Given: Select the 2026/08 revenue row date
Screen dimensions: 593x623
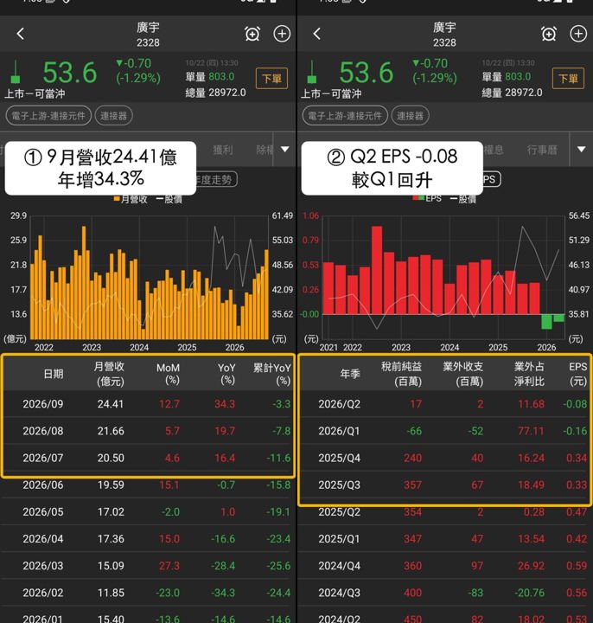Looking at the screenshot, I should (x=43, y=431).
